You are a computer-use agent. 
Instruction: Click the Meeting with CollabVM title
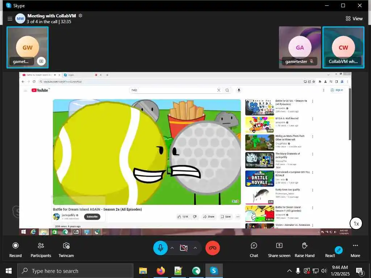coord(51,16)
